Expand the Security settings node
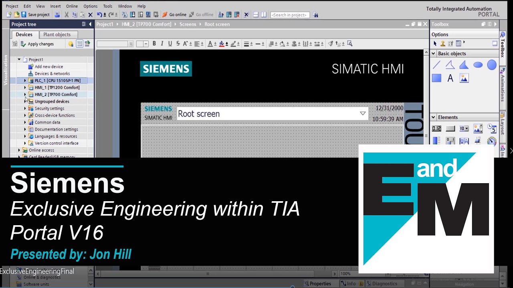Screen dimensions: 513x288 [25, 108]
